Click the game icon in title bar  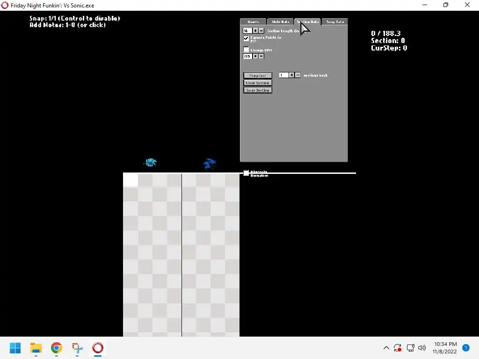[5, 5]
